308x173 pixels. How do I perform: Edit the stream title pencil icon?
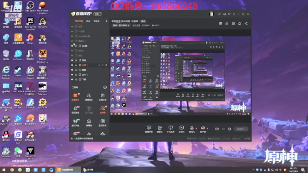point(129,25)
